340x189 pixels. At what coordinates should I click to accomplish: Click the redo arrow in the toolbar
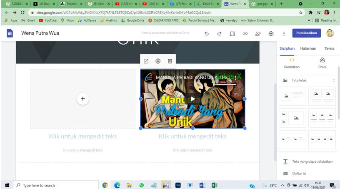pos(220,33)
